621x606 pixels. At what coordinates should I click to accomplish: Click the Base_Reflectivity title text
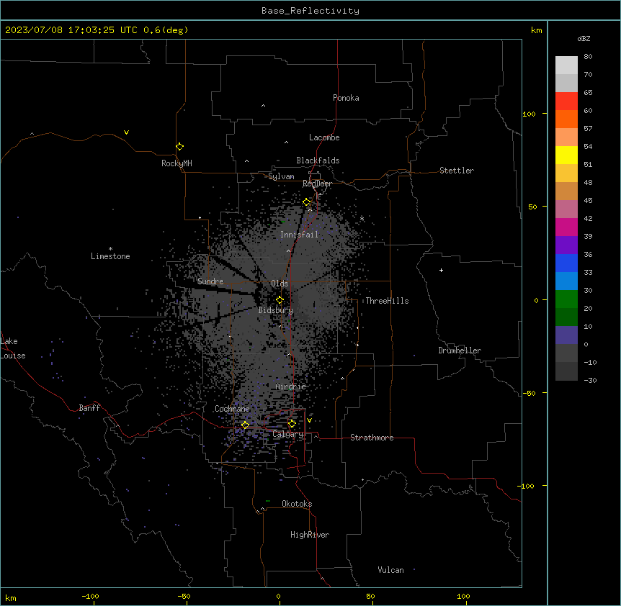click(x=310, y=11)
